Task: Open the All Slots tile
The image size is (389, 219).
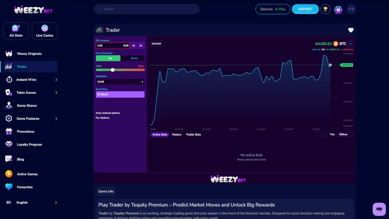Action: (16, 31)
